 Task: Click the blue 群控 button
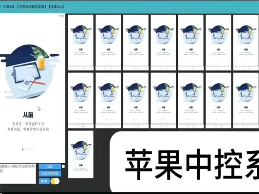(x=44, y=181)
